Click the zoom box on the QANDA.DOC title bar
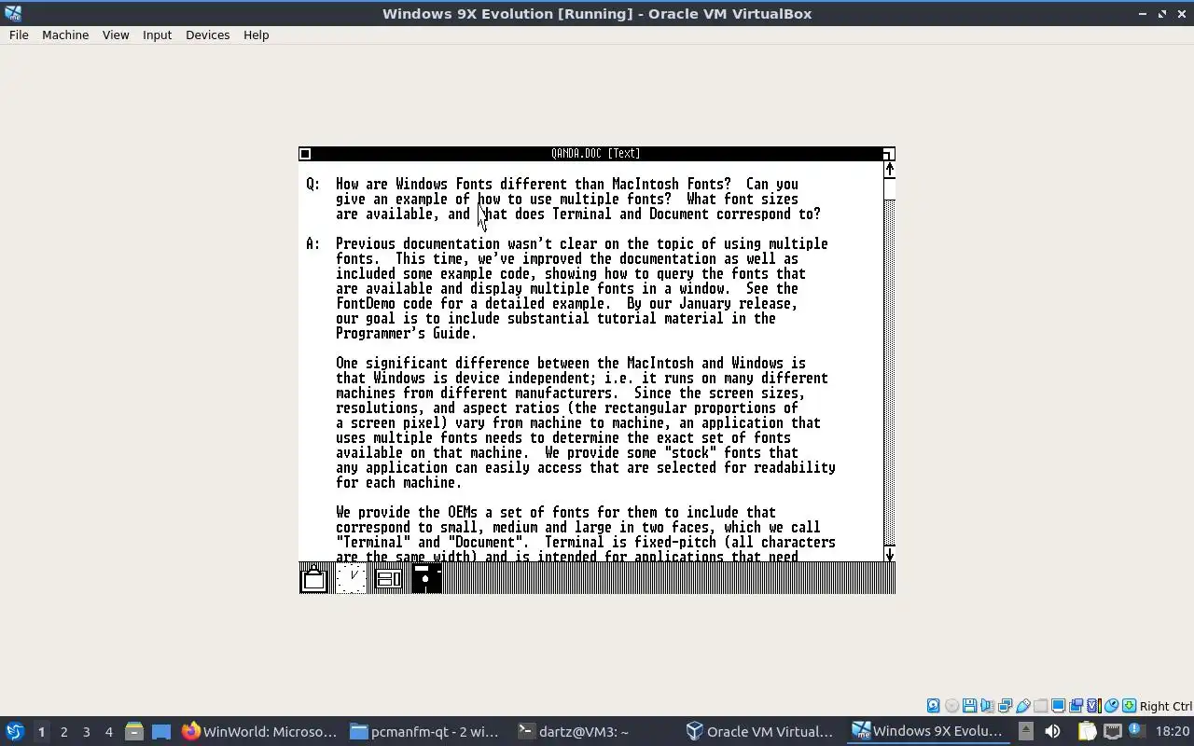 [x=889, y=154]
